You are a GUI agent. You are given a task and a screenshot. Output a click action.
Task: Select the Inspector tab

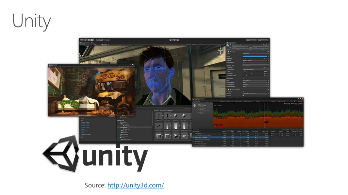[x=231, y=43]
